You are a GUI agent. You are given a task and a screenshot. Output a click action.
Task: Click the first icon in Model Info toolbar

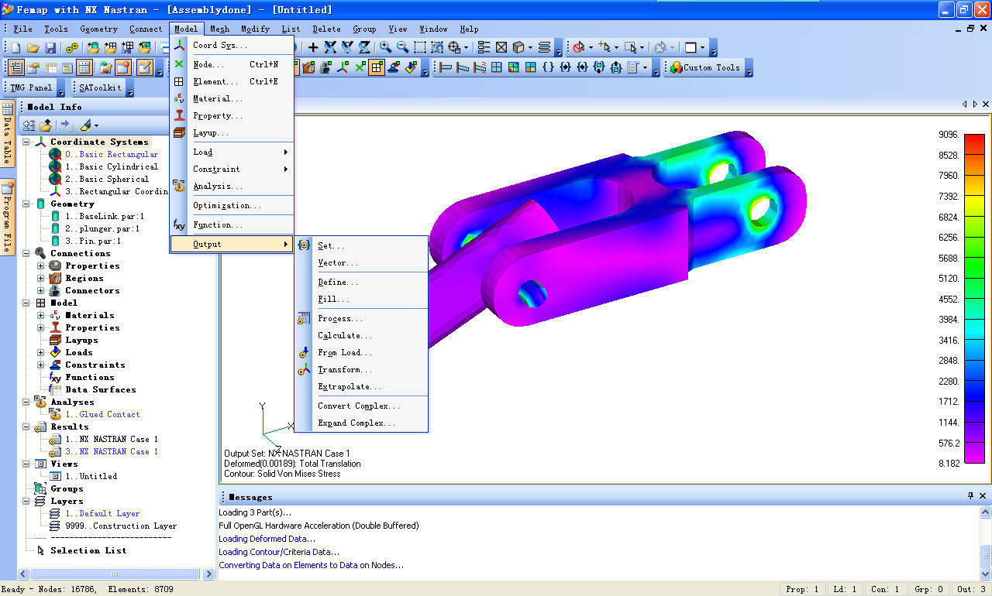29,125
